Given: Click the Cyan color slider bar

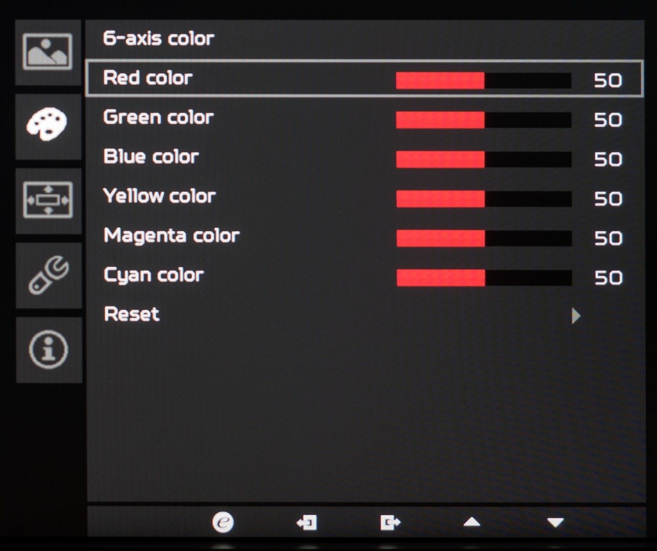Looking at the screenshot, I should 483,277.
